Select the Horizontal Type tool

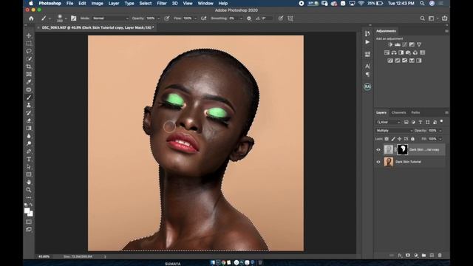coord(29,160)
